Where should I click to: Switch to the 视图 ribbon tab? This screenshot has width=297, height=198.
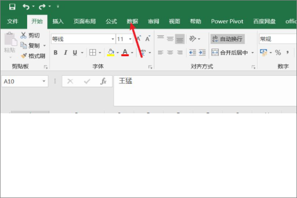point(175,21)
